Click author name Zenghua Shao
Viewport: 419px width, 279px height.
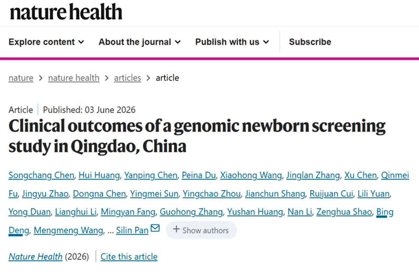[x=344, y=212]
